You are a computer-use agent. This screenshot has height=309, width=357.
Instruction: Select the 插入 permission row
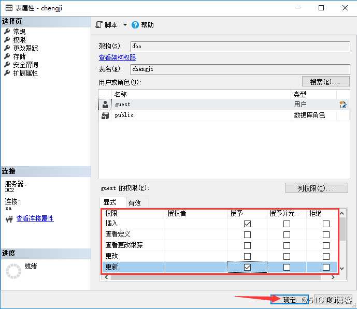pyautogui.click(x=220, y=224)
